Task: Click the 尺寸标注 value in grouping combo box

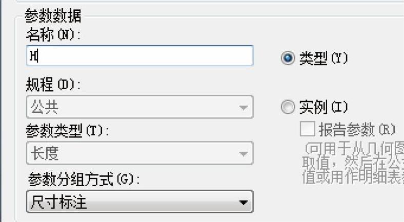Action: point(58,201)
